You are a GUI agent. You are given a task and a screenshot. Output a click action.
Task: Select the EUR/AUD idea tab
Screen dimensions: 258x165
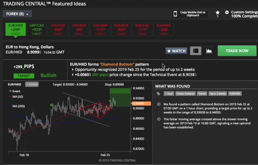tap(121, 30)
